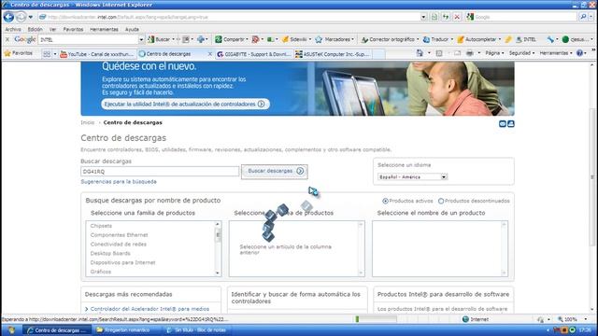Screen dimensions: 598x336
Task: Click the Refresh page icon
Action: coord(446,17)
